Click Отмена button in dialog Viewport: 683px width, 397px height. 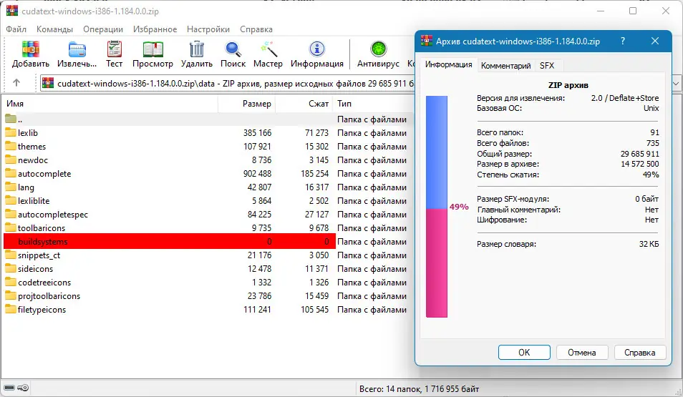pyautogui.click(x=582, y=352)
